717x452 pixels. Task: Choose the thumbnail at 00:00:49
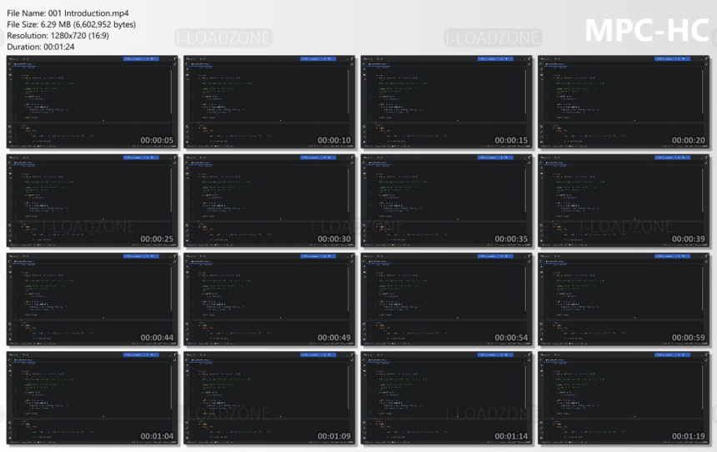[x=269, y=299]
